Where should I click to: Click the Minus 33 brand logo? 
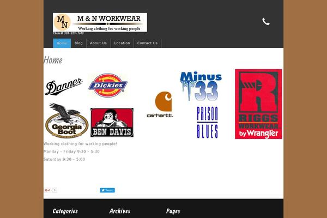[x=201, y=86]
